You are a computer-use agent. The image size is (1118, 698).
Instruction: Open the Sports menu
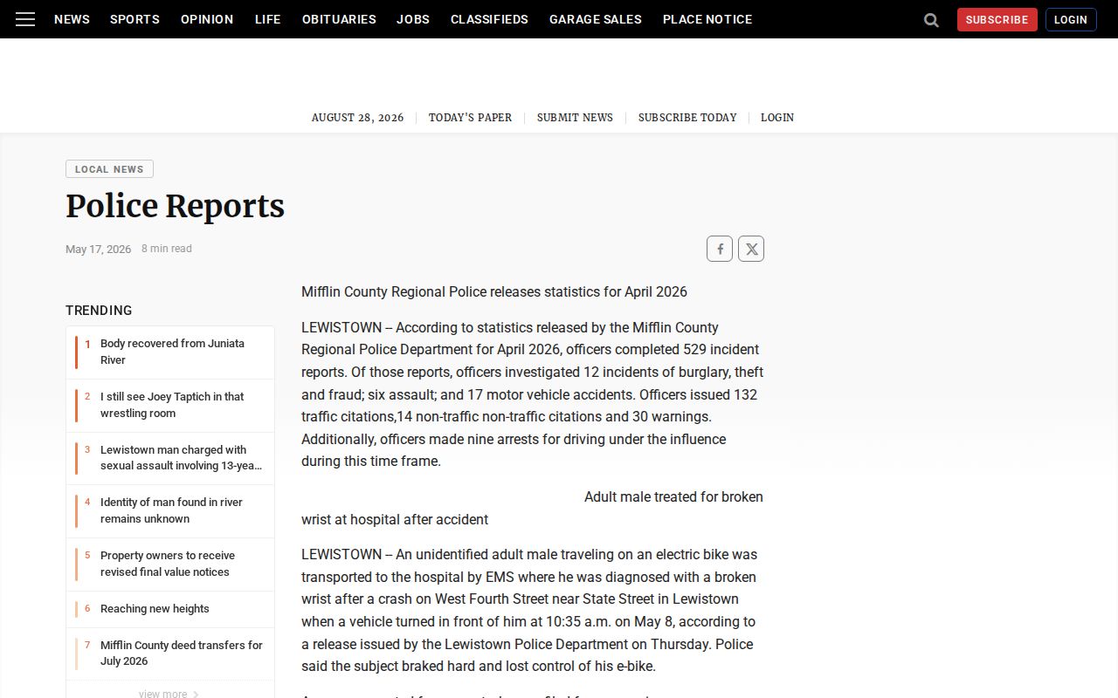click(135, 19)
